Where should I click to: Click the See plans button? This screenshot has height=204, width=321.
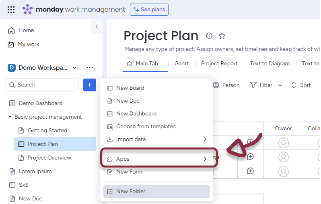[149, 10]
